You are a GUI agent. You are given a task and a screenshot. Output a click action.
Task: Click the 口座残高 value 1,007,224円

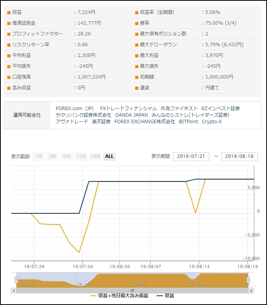[x=91, y=77]
